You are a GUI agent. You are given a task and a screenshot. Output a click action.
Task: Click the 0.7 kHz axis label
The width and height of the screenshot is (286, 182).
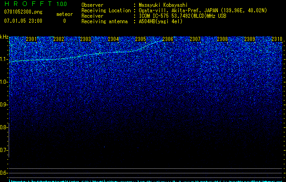point(4,150)
